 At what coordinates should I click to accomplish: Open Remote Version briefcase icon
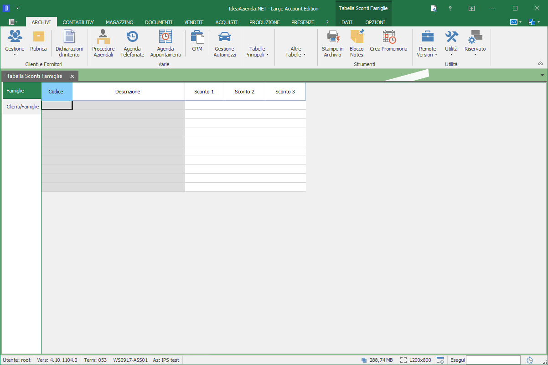click(427, 36)
